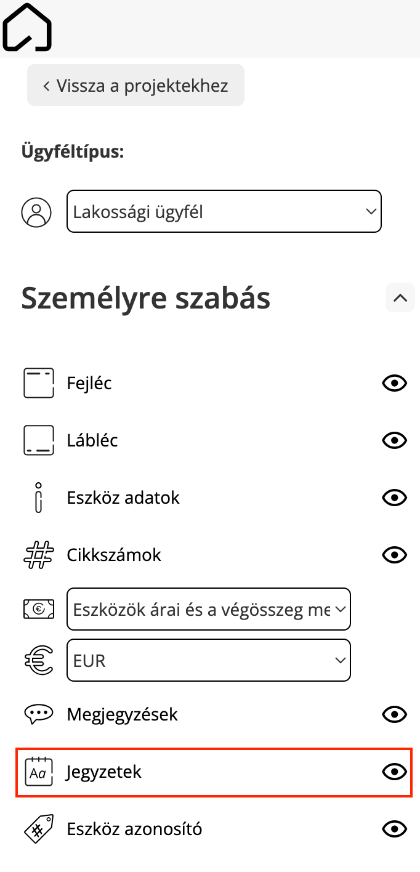
Task: Collapse the Személyre szabás section
Action: click(x=400, y=298)
